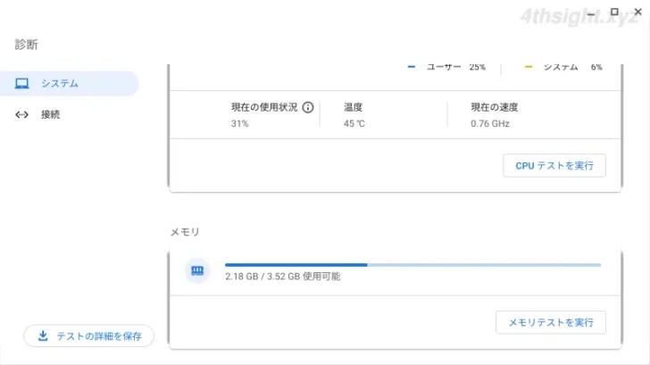Screen dimensions: 650x365
Task: Open the 接続 section in sidebar
Action: pos(69,114)
